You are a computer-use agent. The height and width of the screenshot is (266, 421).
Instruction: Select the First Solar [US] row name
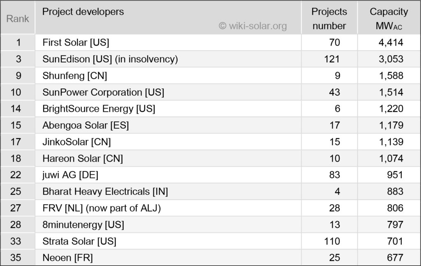[x=76, y=42]
